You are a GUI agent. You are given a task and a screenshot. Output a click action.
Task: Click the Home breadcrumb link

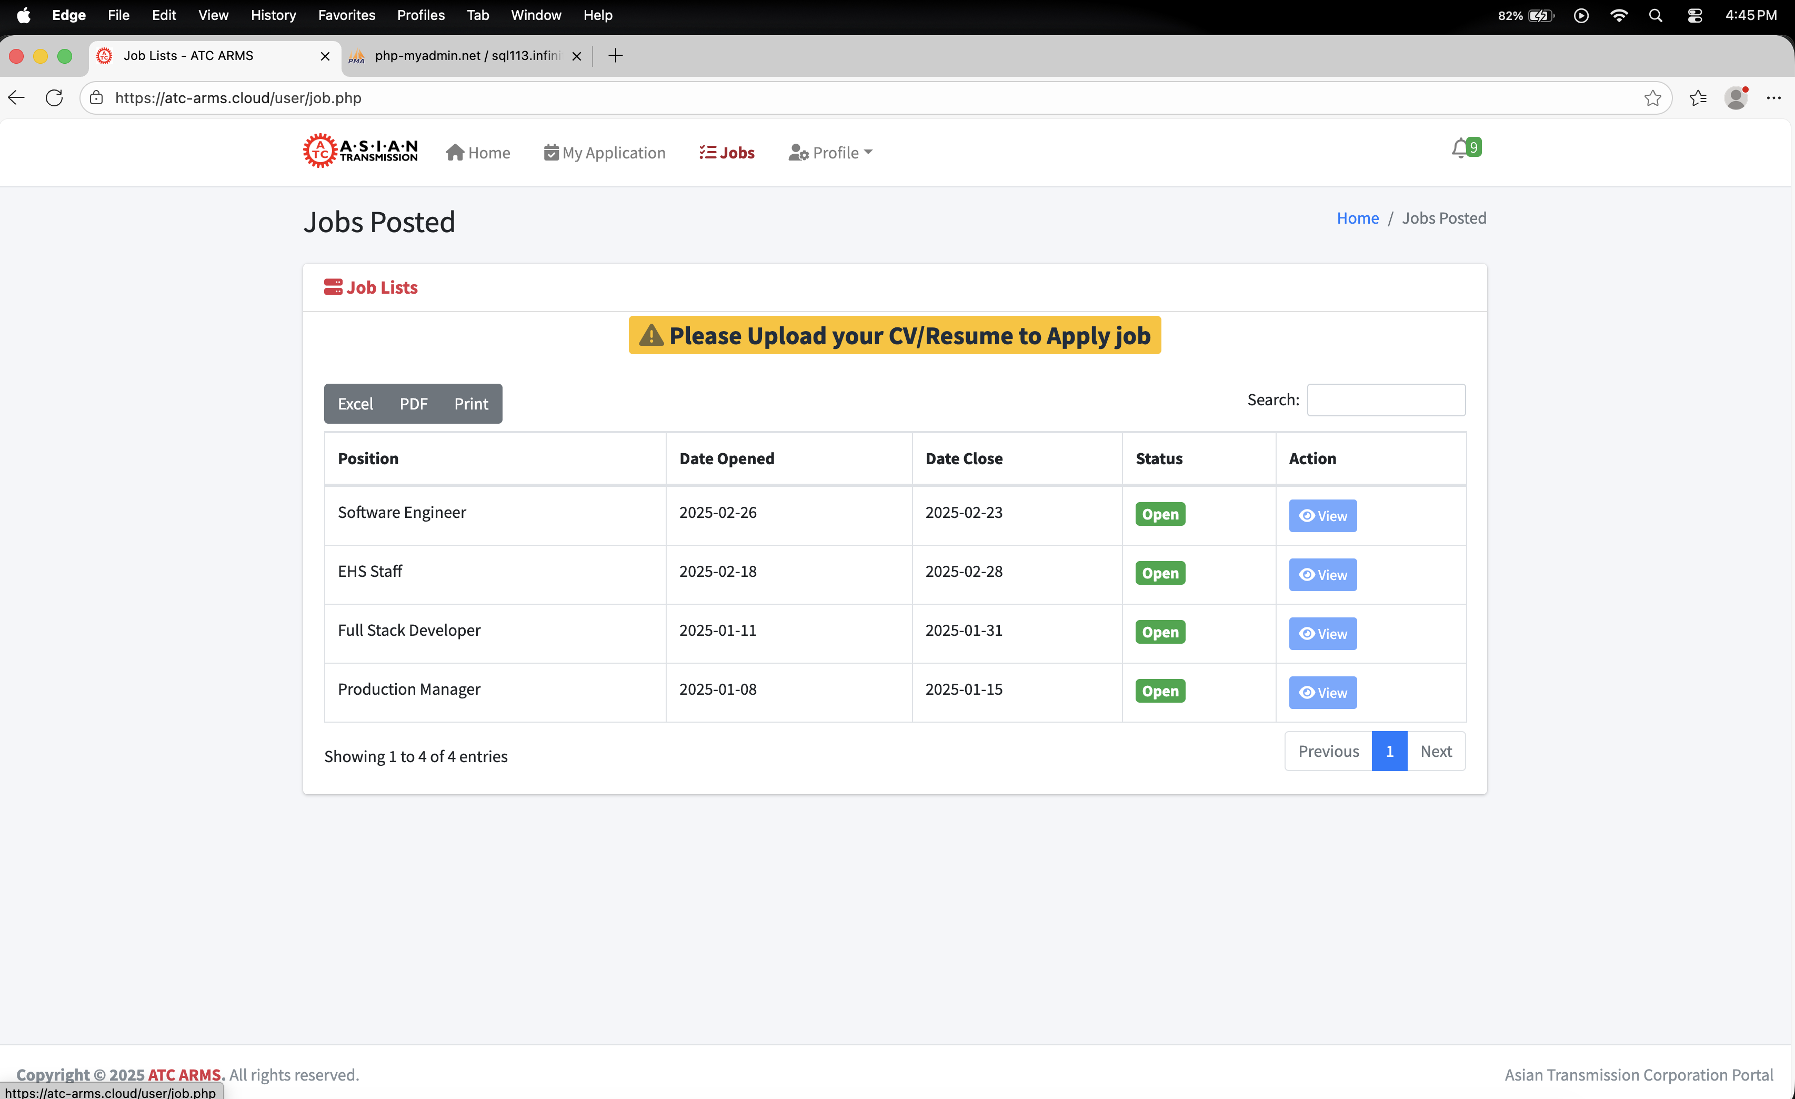[x=1357, y=218]
